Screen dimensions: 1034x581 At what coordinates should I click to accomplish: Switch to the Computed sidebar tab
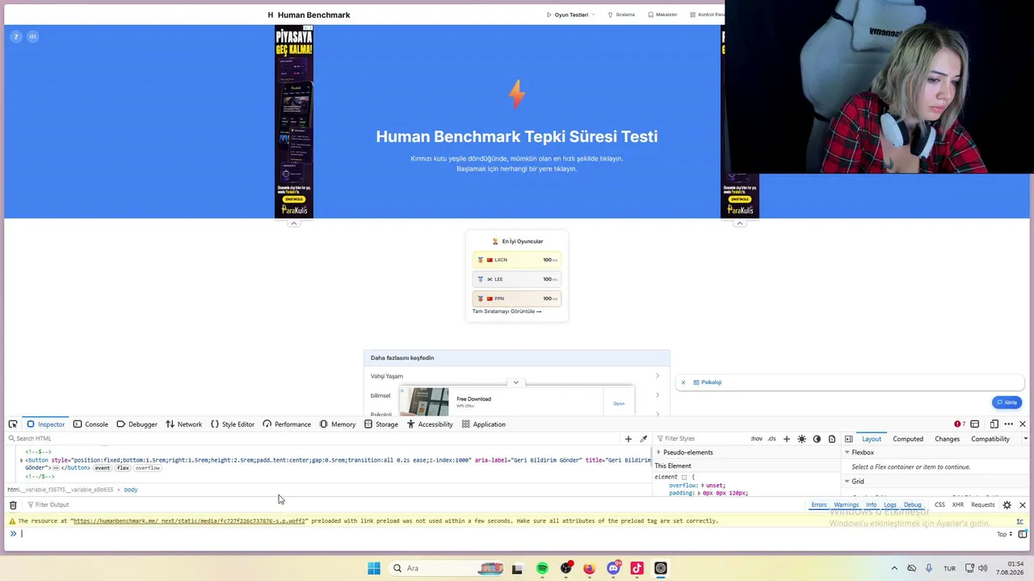coord(908,439)
